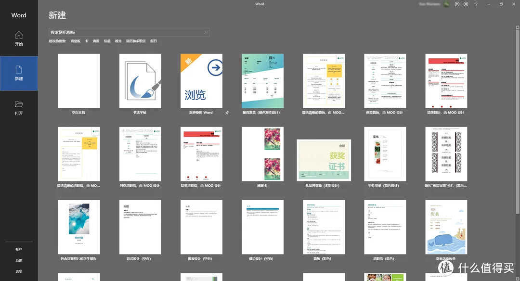Open 反馈 (Feedback) in the sidebar

click(19, 260)
